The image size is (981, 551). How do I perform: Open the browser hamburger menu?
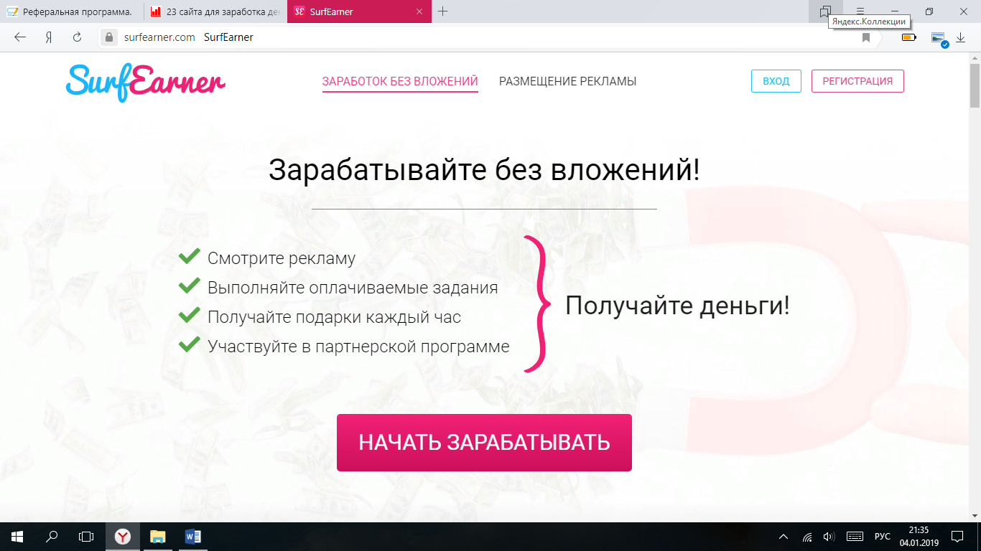(860, 11)
